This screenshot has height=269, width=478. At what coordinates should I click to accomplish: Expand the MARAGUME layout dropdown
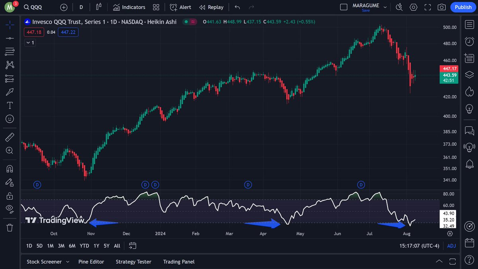(384, 7)
